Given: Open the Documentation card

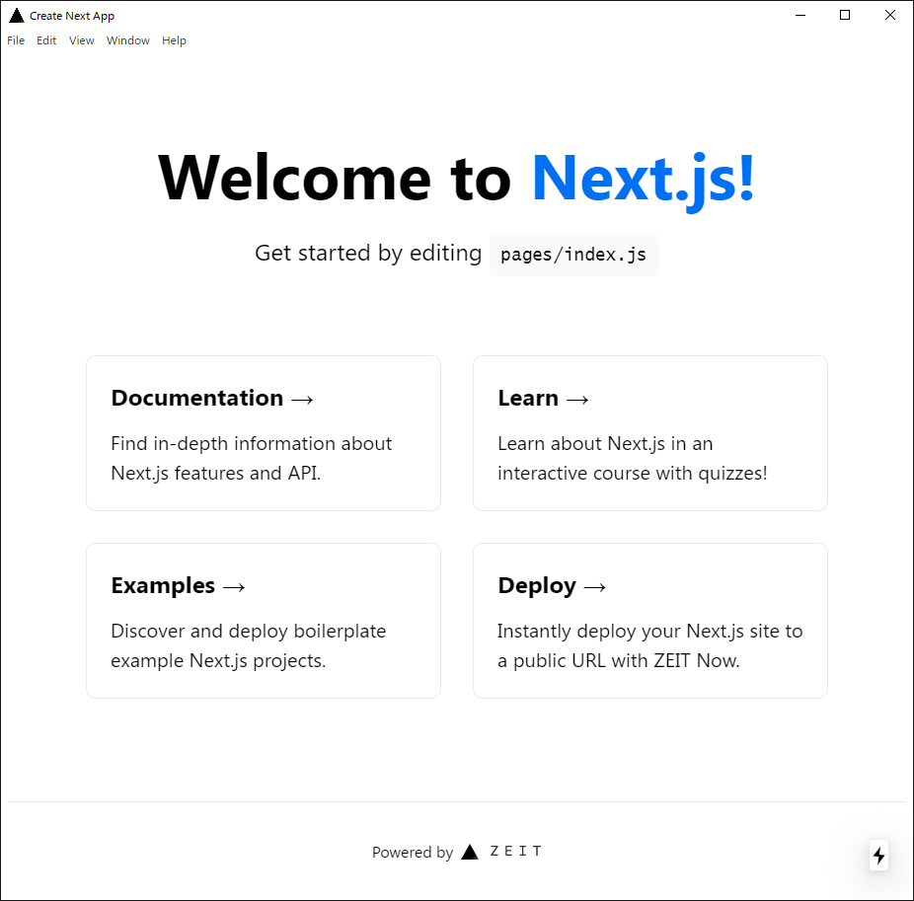Looking at the screenshot, I should 264,433.
